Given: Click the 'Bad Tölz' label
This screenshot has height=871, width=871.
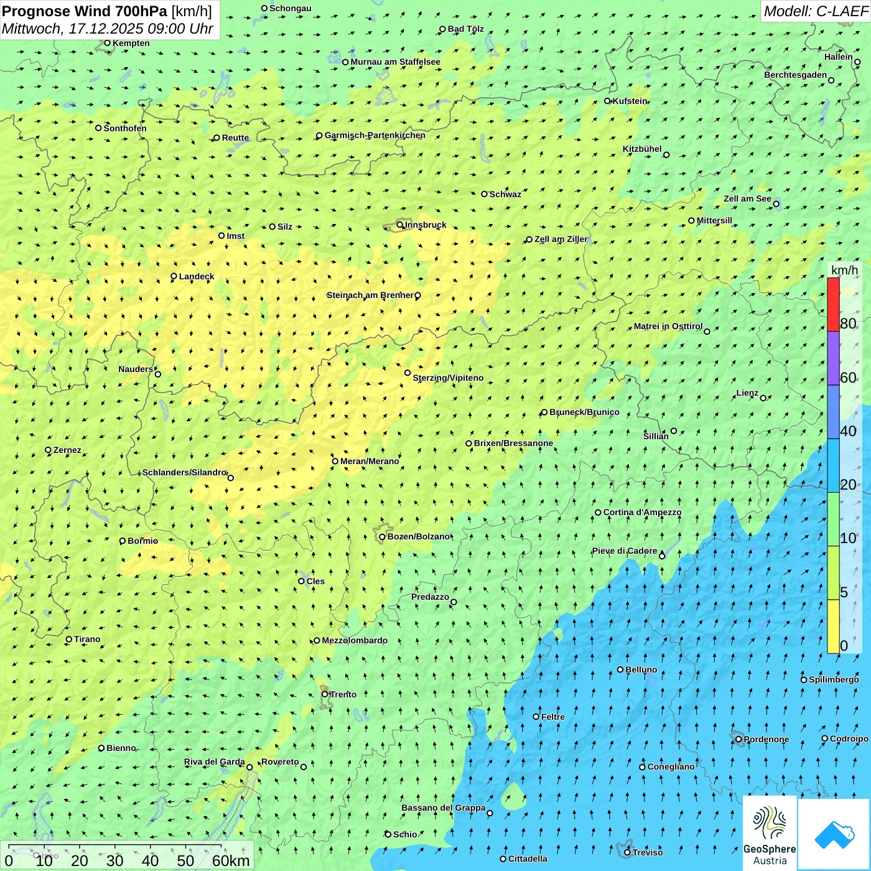Looking at the screenshot, I should pyautogui.click(x=466, y=29).
